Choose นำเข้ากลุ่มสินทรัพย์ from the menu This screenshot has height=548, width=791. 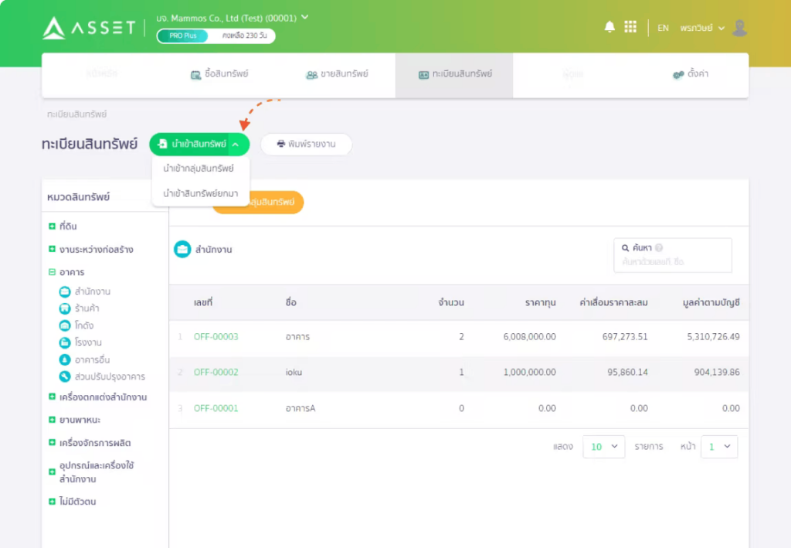point(199,168)
